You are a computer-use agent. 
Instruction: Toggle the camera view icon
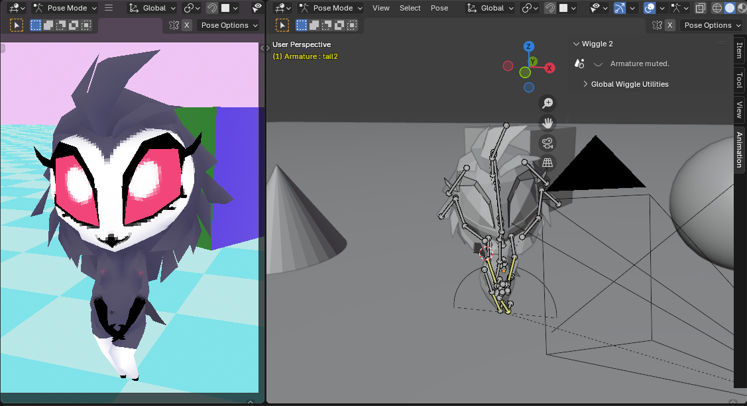point(547,143)
